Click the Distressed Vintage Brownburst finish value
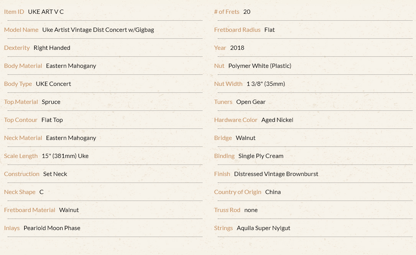Image resolution: width=416 pixels, height=255 pixels. click(x=276, y=174)
